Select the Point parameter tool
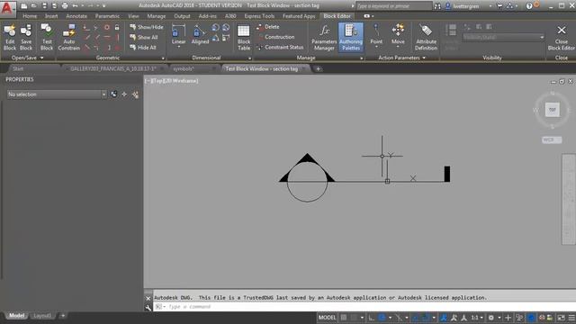 pos(376,34)
